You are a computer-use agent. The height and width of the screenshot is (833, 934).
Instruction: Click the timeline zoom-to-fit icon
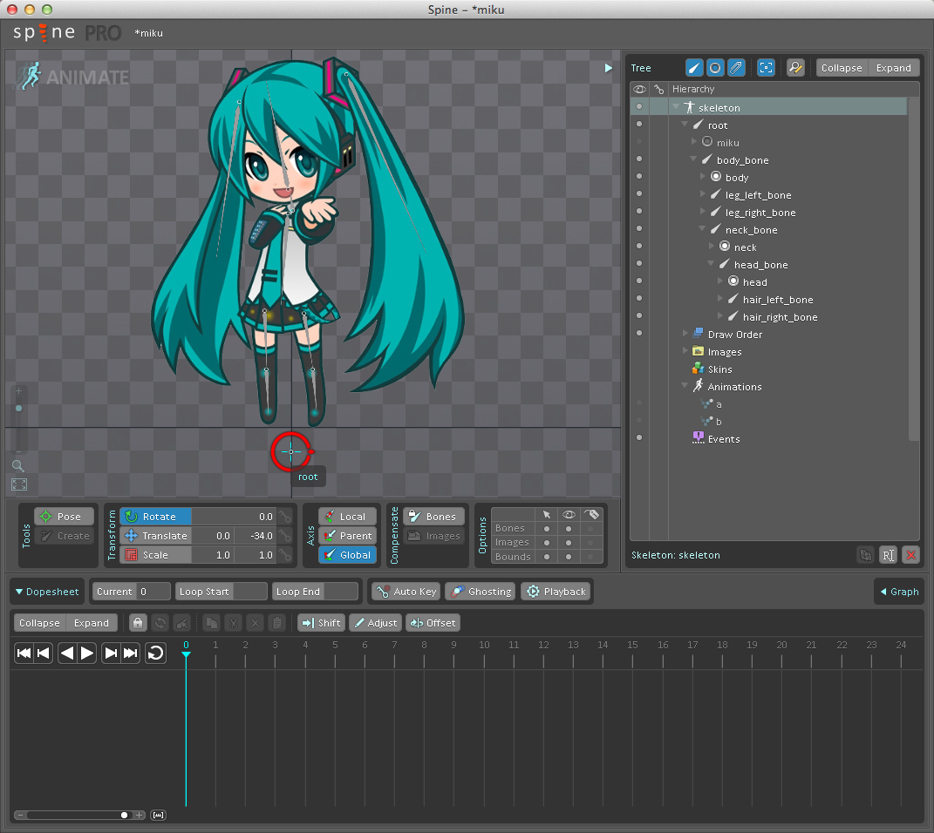[158, 816]
